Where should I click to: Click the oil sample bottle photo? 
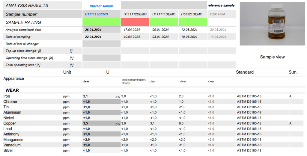[x=273, y=24]
